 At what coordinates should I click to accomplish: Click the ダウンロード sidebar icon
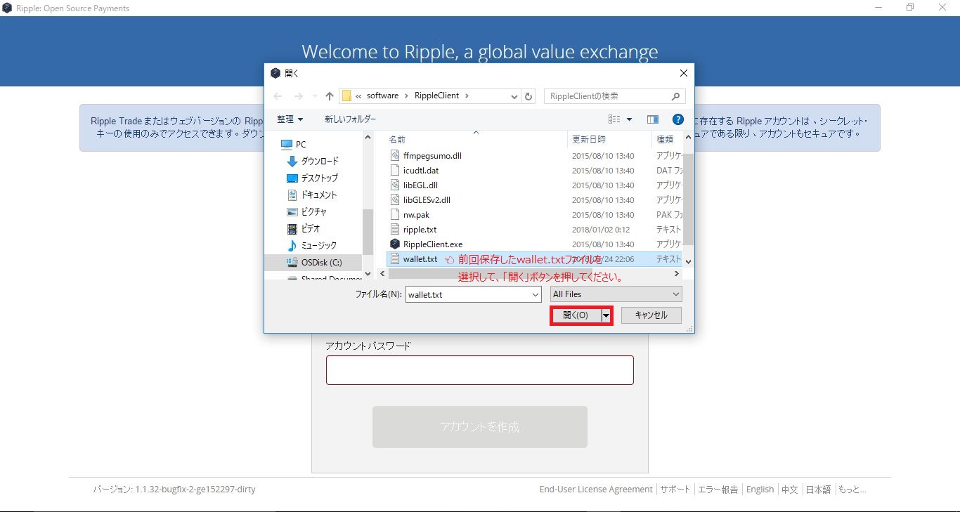tap(291, 161)
